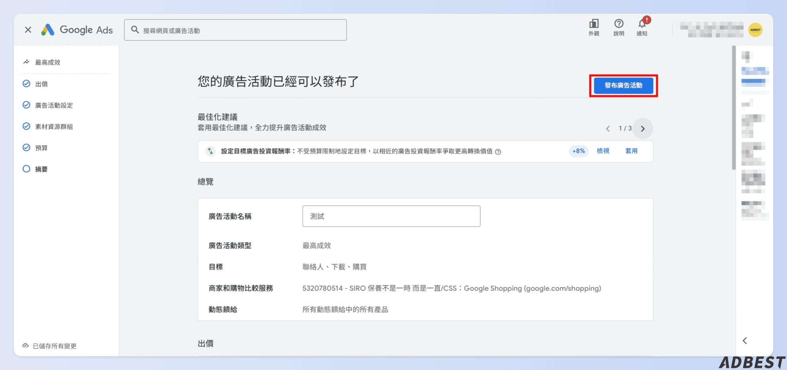Go to the 廣告活動設定 step
787x370 pixels.
(54, 105)
